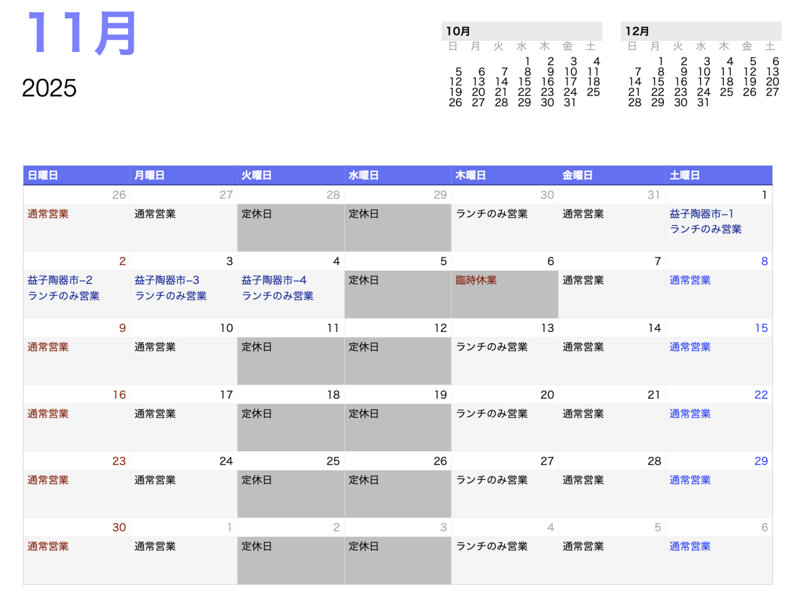The image size is (796, 604).
Task: Click the 通常営業 event on Sunday November 23
Action: pos(48,480)
